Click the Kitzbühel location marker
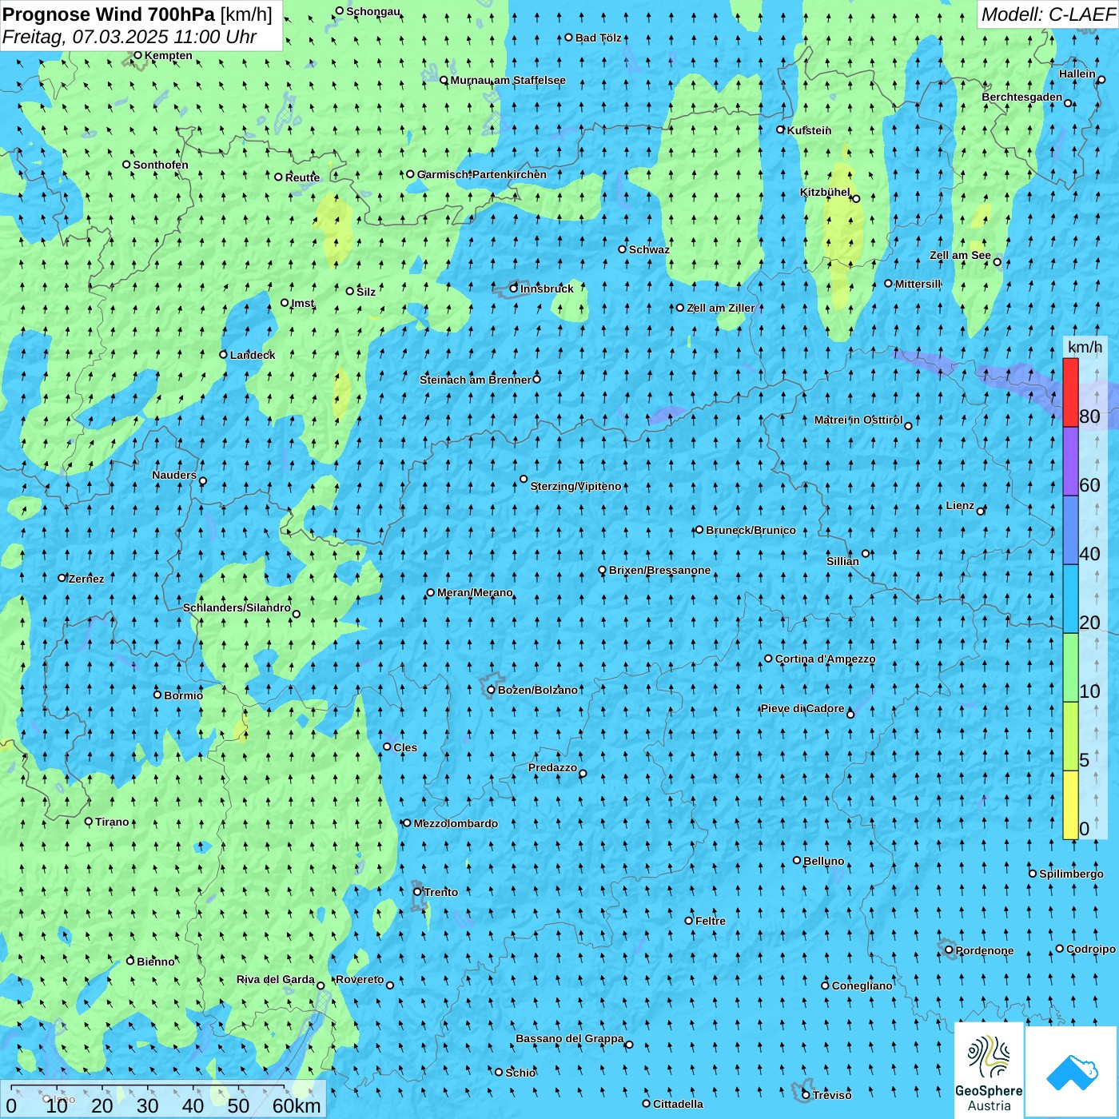1119x1119 pixels. pyautogui.click(x=856, y=198)
